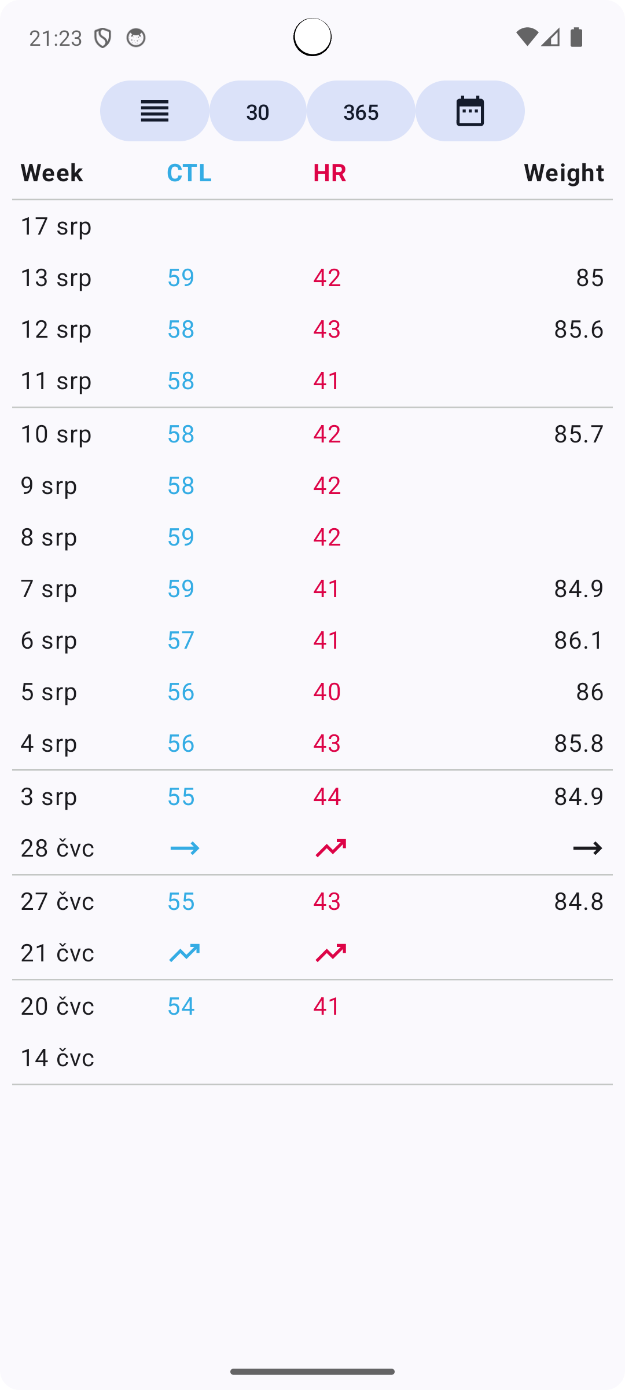This screenshot has height=1390, width=625.
Task: Expand the 28 čvc week row
Action: 57,848
